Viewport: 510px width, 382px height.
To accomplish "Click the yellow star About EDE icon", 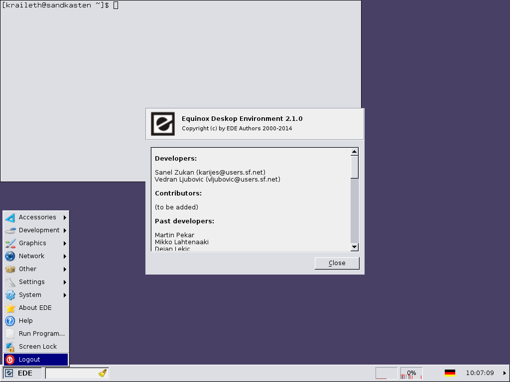I will click(10, 308).
